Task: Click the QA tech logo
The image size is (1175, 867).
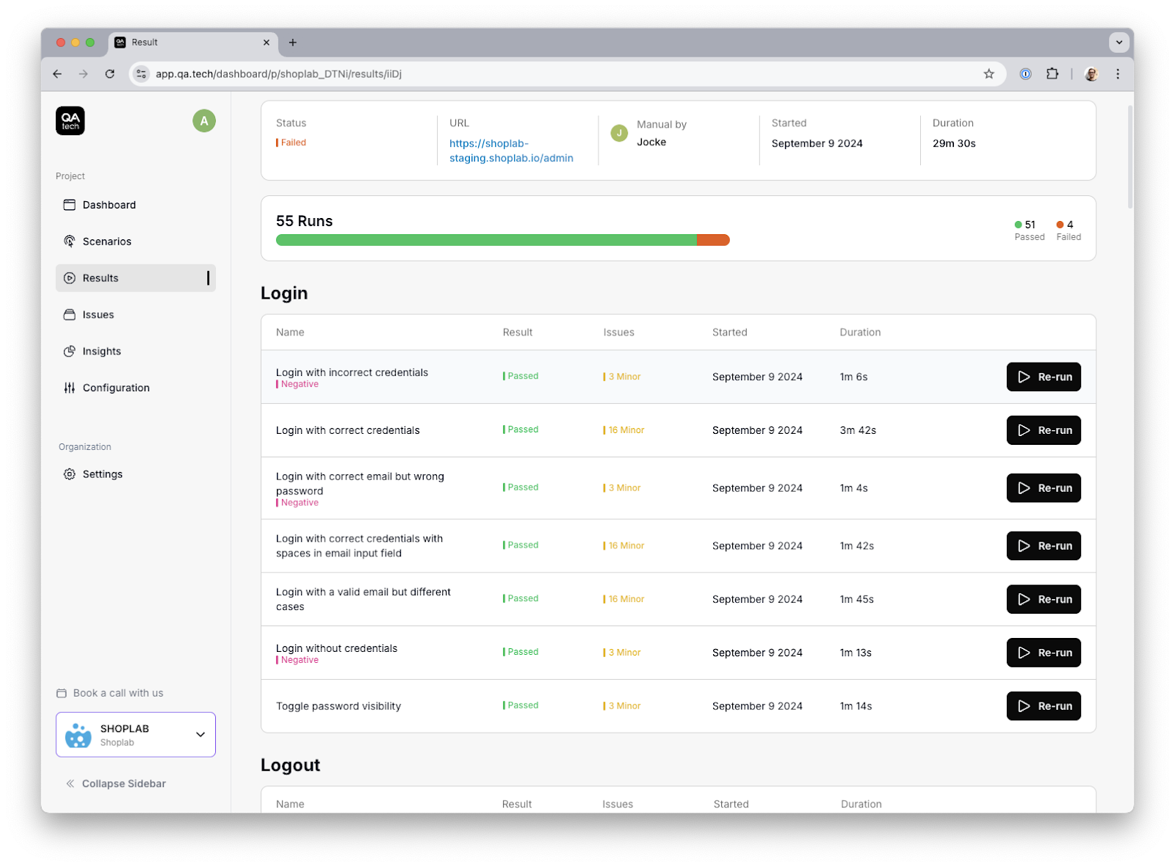Action: point(70,120)
